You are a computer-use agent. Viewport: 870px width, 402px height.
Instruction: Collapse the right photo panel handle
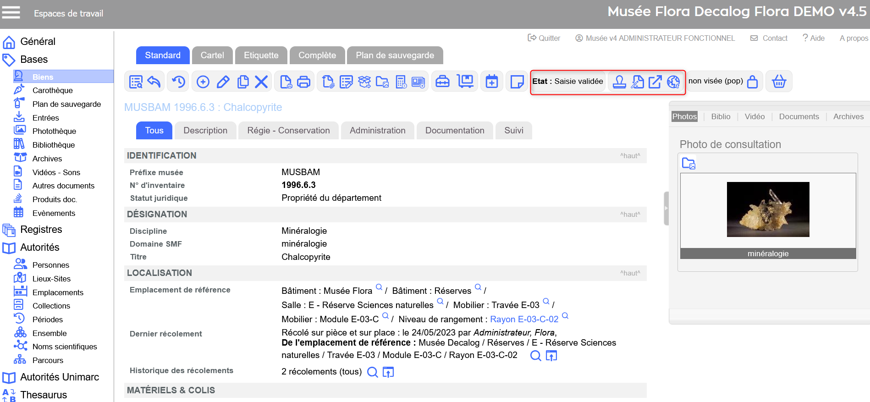666,208
